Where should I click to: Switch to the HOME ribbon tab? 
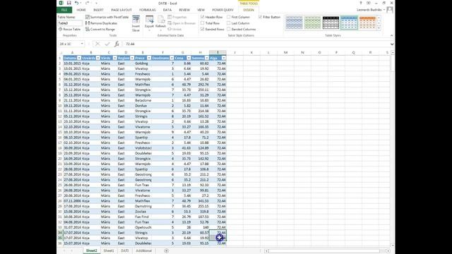click(x=81, y=10)
